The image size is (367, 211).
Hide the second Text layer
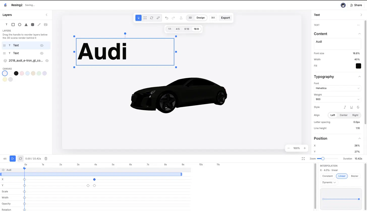point(42,53)
